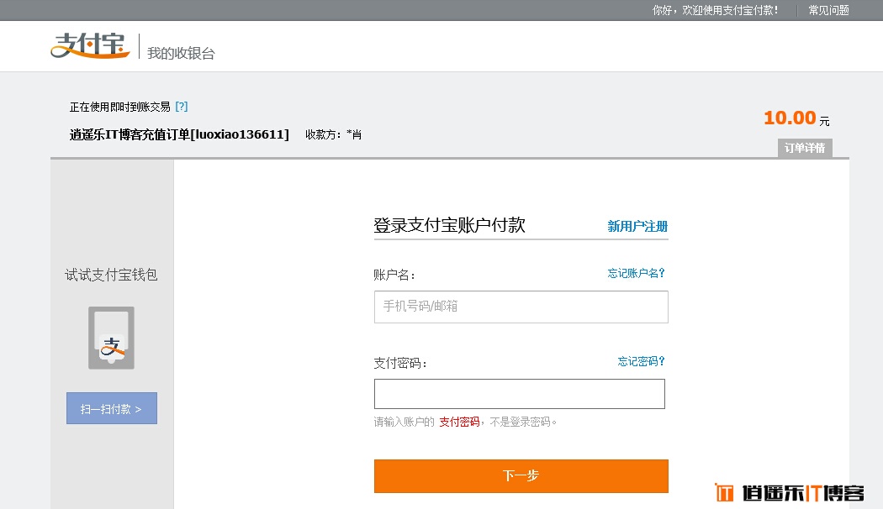Click the 你好，欢迎使用支付宝付款! greeting text
This screenshot has height=509, width=883.
click(x=715, y=10)
